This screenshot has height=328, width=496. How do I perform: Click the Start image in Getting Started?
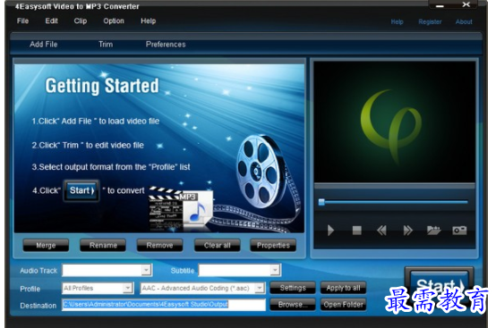[81, 190]
